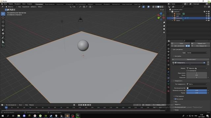Select the Scale tool
This screenshot has width=211, height=118.
(3, 30)
